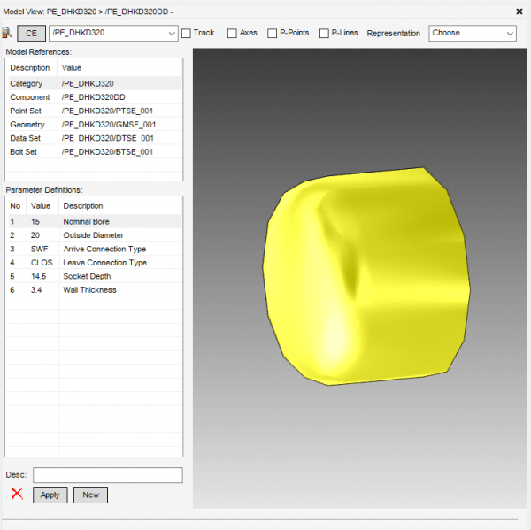This screenshot has height=530, width=531.
Task: Click the New button
Action: [90, 495]
